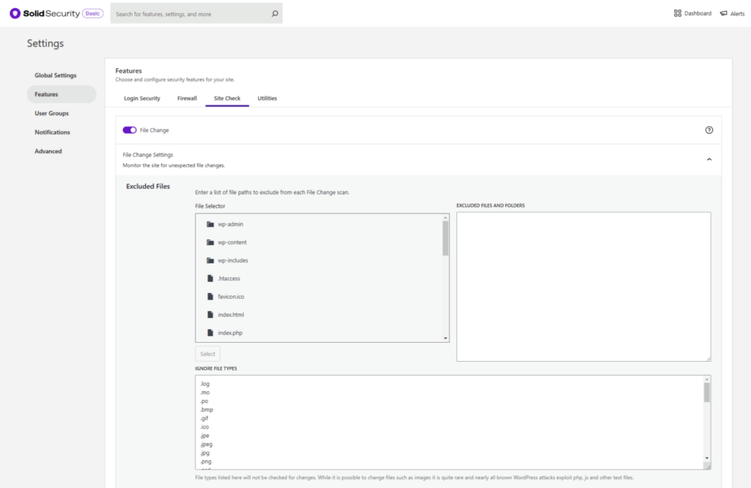This screenshot has height=488, width=751.
Task: Click the File Selector list scrollbar
Action: point(445,238)
